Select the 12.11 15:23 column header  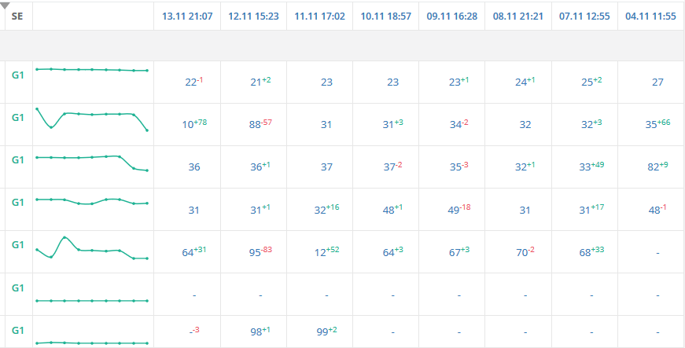click(253, 16)
